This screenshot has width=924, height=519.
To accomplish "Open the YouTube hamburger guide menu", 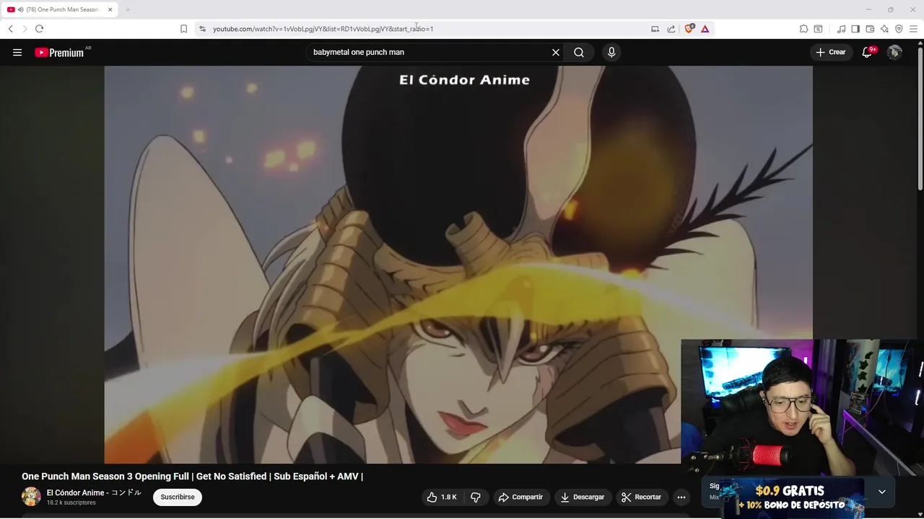I will coord(17,52).
